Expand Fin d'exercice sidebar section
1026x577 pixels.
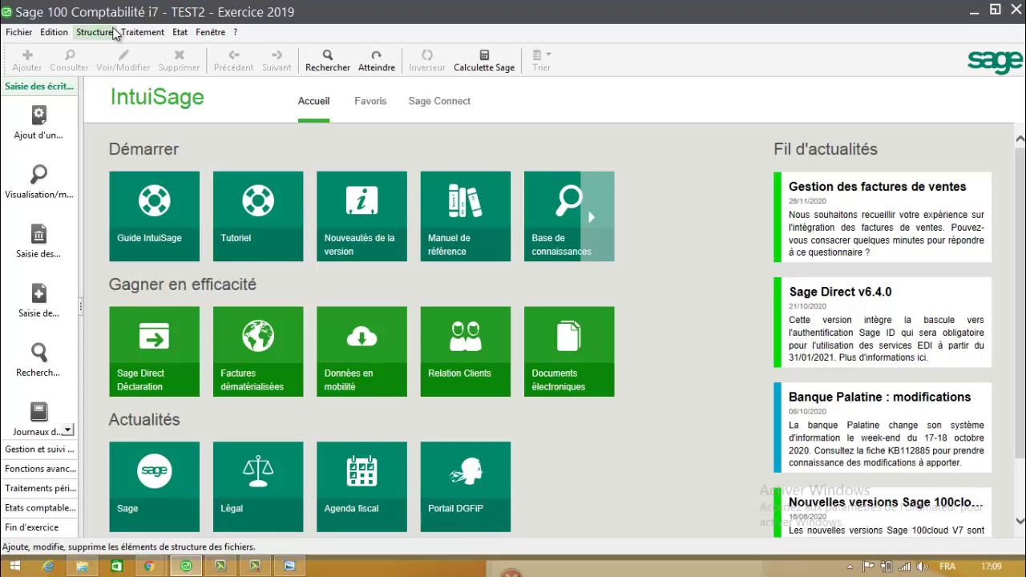point(39,527)
